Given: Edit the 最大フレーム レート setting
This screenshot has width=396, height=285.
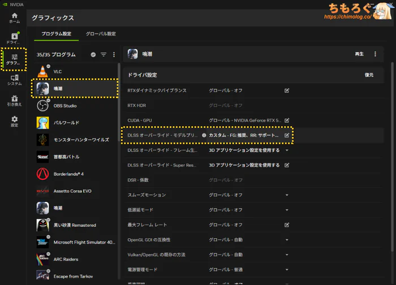Looking at the screenshot, I should tap(287, 225).
